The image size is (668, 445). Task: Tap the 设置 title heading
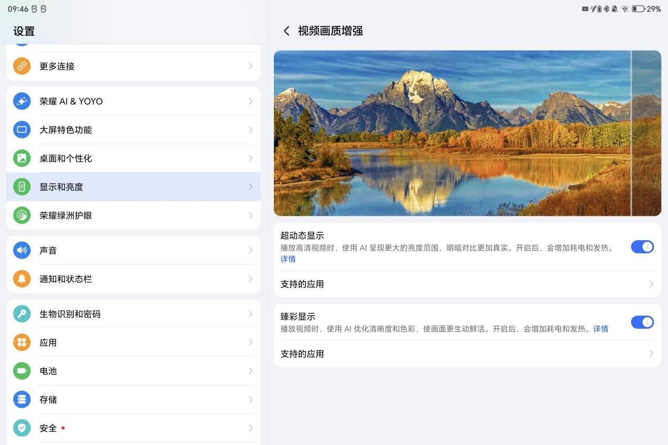[x=24, y=31]
